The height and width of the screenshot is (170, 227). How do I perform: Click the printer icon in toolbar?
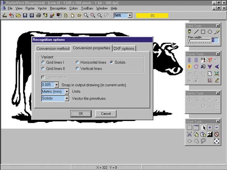[x=38, y=15]
